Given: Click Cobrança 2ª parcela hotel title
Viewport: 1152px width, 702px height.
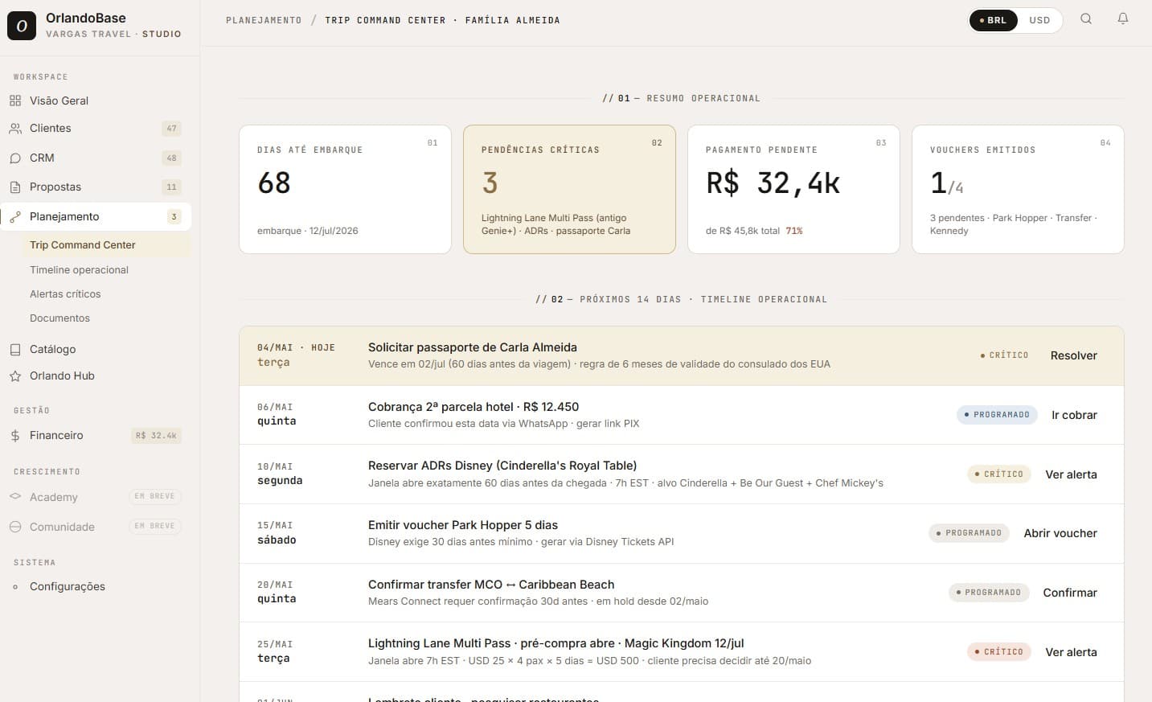Looking at the screenshot, I should tap(474, 407).
